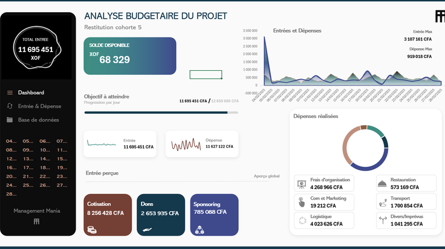Select the empty green-outlined spreadsheet cell
The image size is (445, 249).
click(x=206, y=74)
